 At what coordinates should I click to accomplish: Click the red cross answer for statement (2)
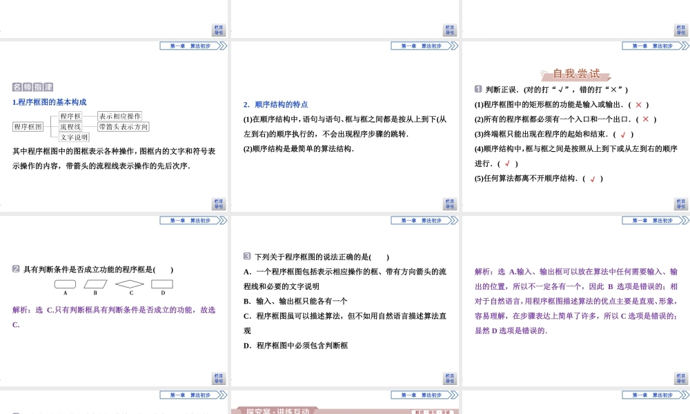646,119
